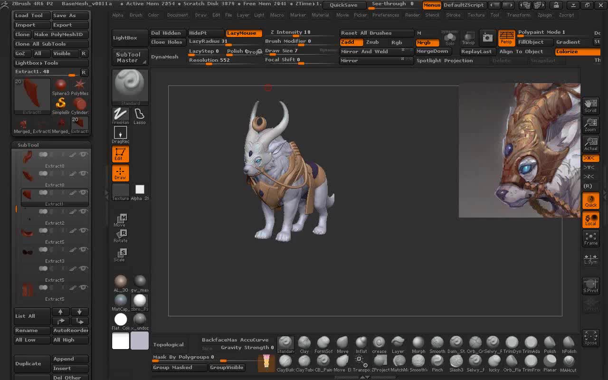Screen dimensions: 608x380
Task: Toggle visibility eye of Extract2 subtool
Action: [84, 211]
